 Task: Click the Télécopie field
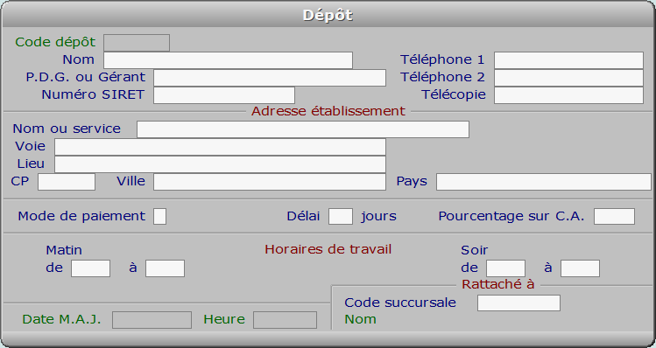568,95
